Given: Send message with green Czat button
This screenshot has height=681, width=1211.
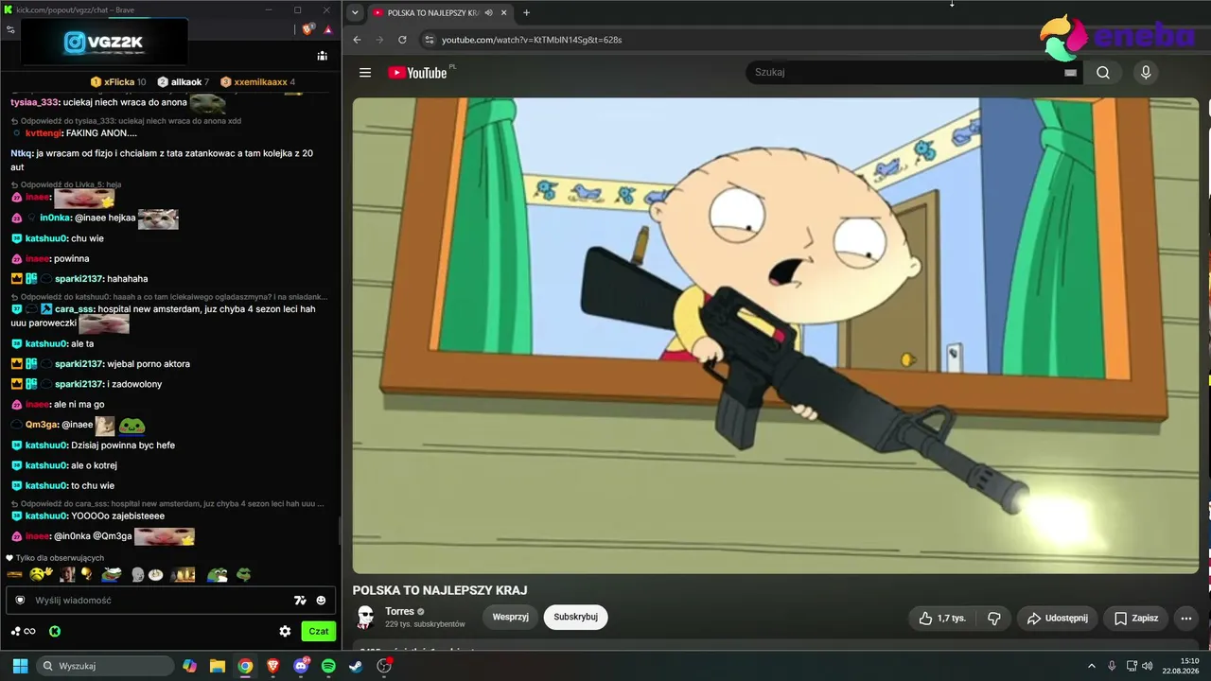Looking at the screenshot, I should [x=319, y=632].
